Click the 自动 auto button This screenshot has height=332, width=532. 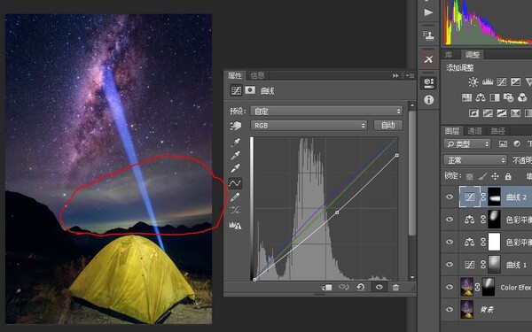[388, 126]
